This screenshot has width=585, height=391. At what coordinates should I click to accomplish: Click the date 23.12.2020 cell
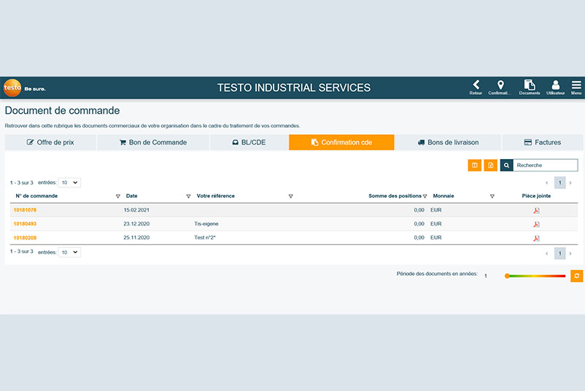coord(136,224)
